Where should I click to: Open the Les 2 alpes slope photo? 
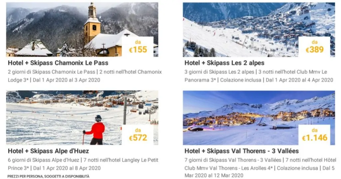[259, 30]
